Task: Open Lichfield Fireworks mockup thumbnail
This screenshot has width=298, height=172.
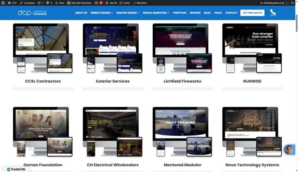Action: 182,48
